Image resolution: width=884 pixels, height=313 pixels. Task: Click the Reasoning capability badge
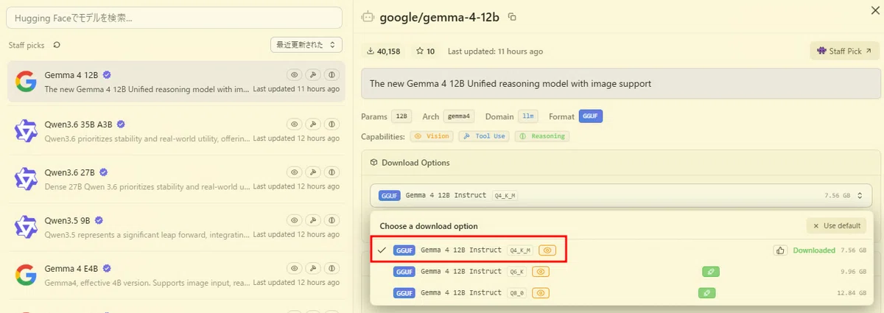[541, 136]
